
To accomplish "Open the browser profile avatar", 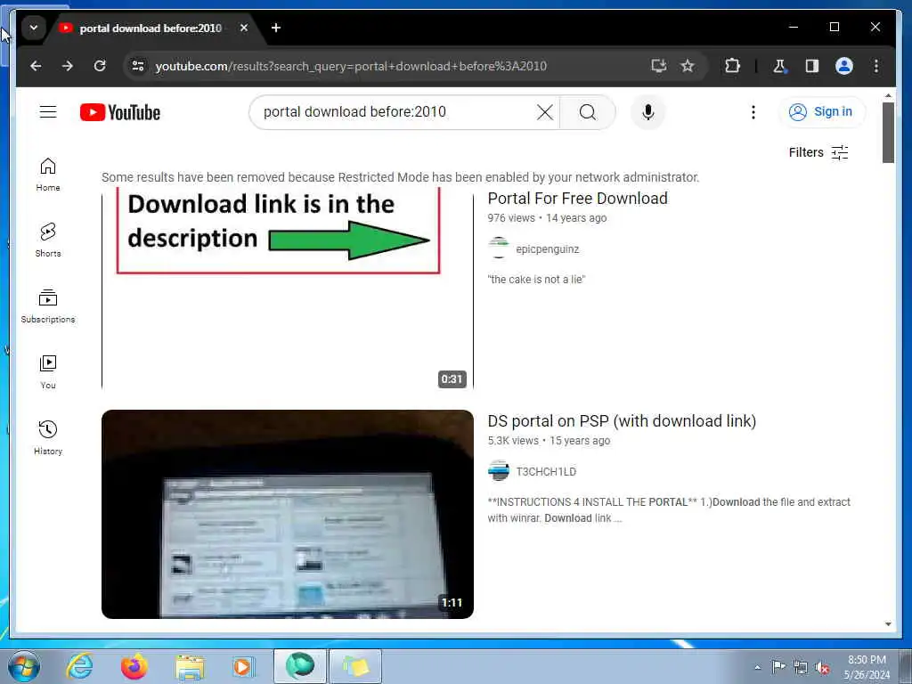I will tap(844, 66).
